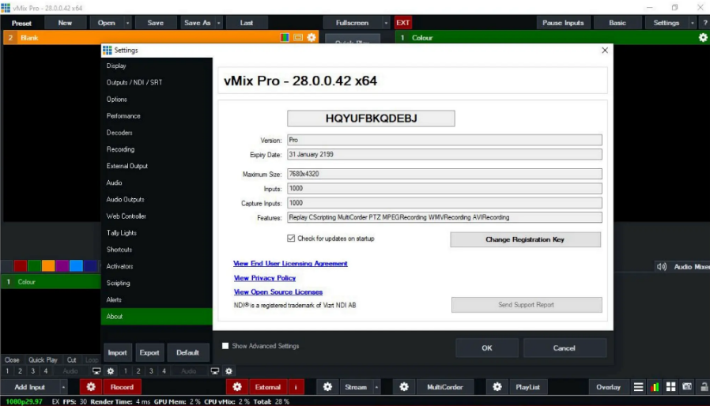Open the Shortcuts settings category
The image size is (710, 406).
[119, 250]
